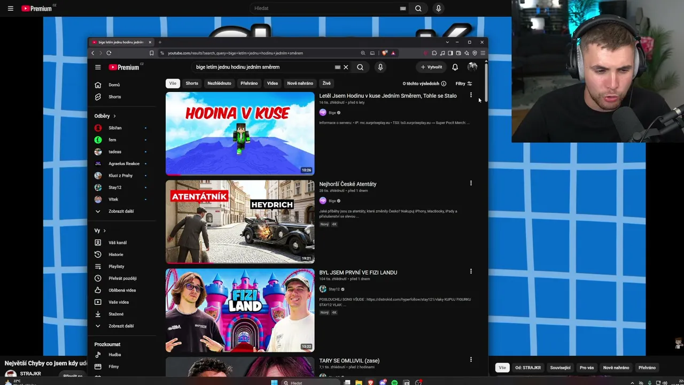Open the account avatar menu
684x385 pixels.
point(472,67)
